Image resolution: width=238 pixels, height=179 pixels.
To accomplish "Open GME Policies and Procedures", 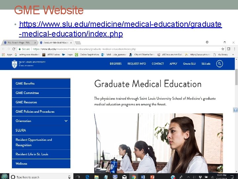I will click(x=41, y=112).
